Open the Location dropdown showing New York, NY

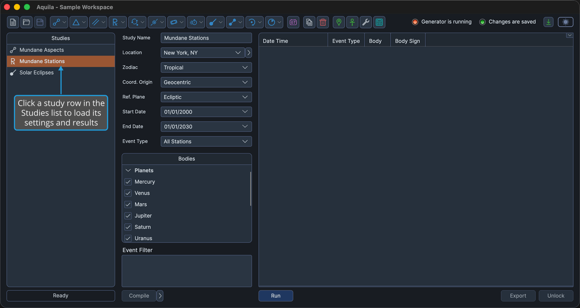coord(202,53)
